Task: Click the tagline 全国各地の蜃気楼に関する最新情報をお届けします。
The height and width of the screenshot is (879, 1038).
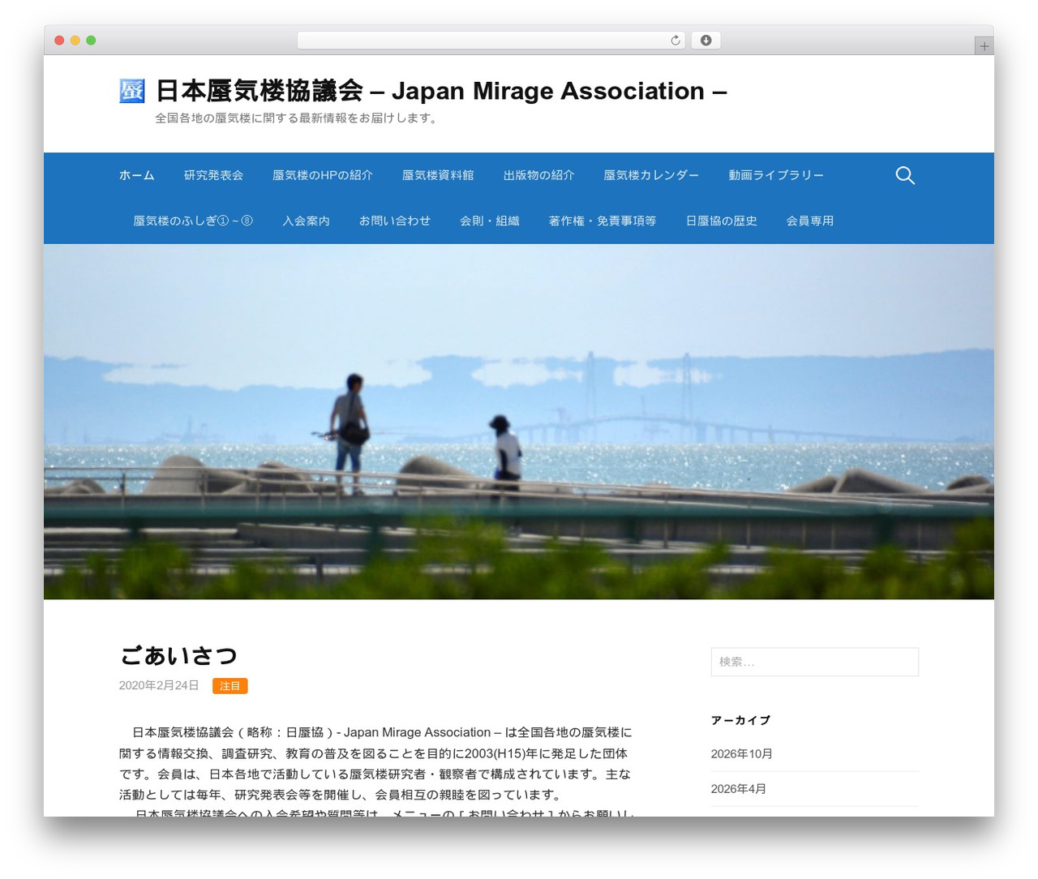Action: point(298,118)
